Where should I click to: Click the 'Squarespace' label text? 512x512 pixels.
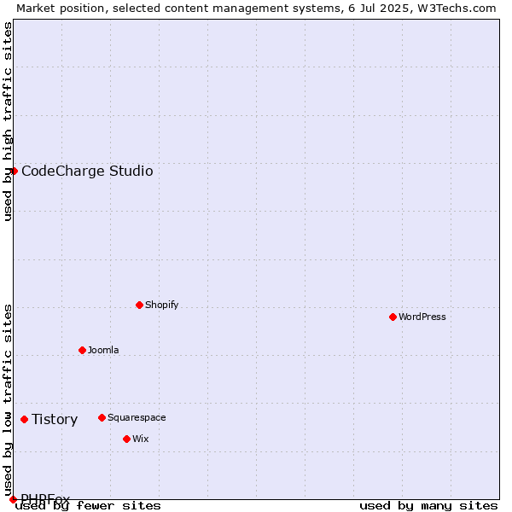click(x=137, y=417)
